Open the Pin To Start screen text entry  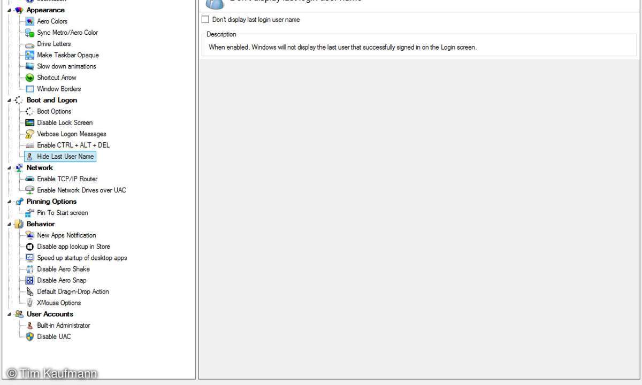[63, 212]
